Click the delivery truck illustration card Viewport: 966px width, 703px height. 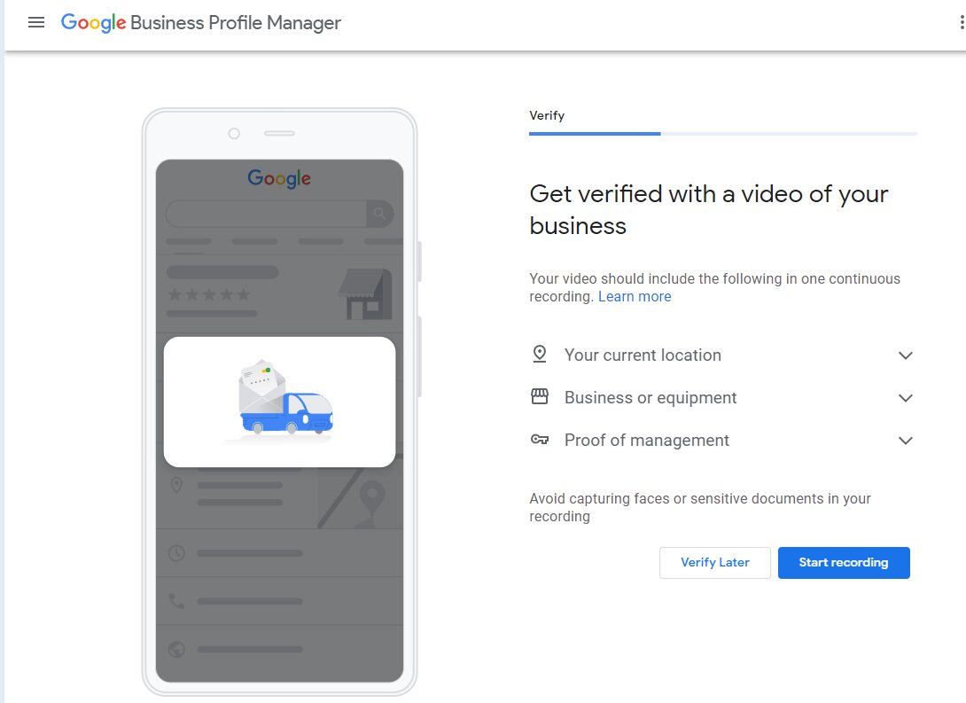[x=280, y=402]
